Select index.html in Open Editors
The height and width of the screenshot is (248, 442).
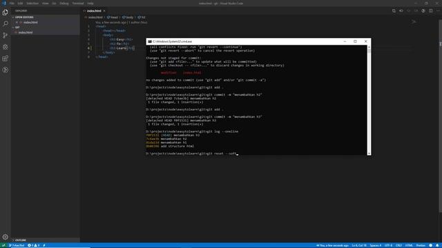[45, 22]
